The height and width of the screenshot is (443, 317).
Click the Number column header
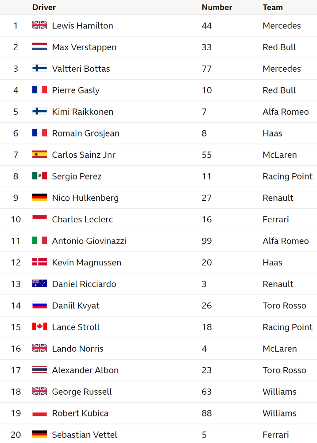(x=217, y=8)
